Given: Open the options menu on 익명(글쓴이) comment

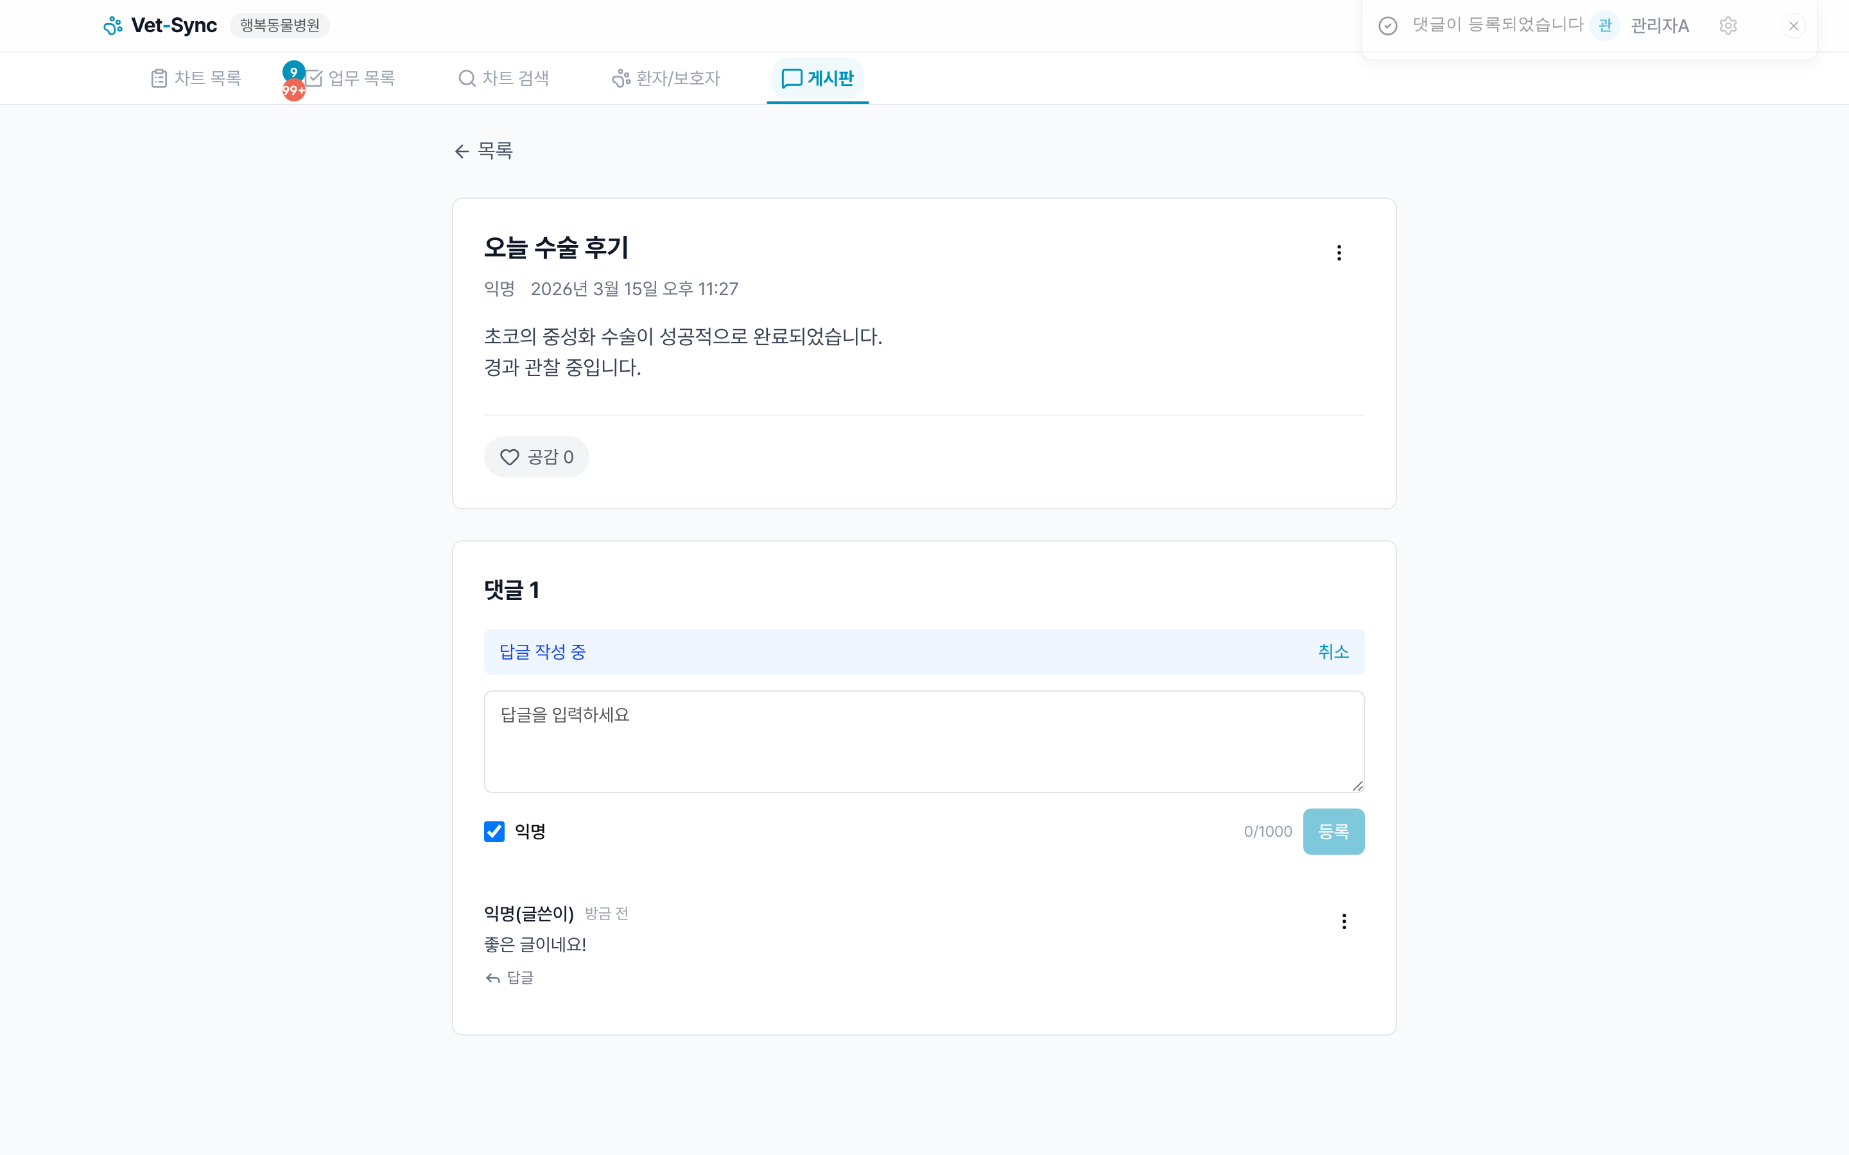Looking at the screenshot, I should [1344, 921].
